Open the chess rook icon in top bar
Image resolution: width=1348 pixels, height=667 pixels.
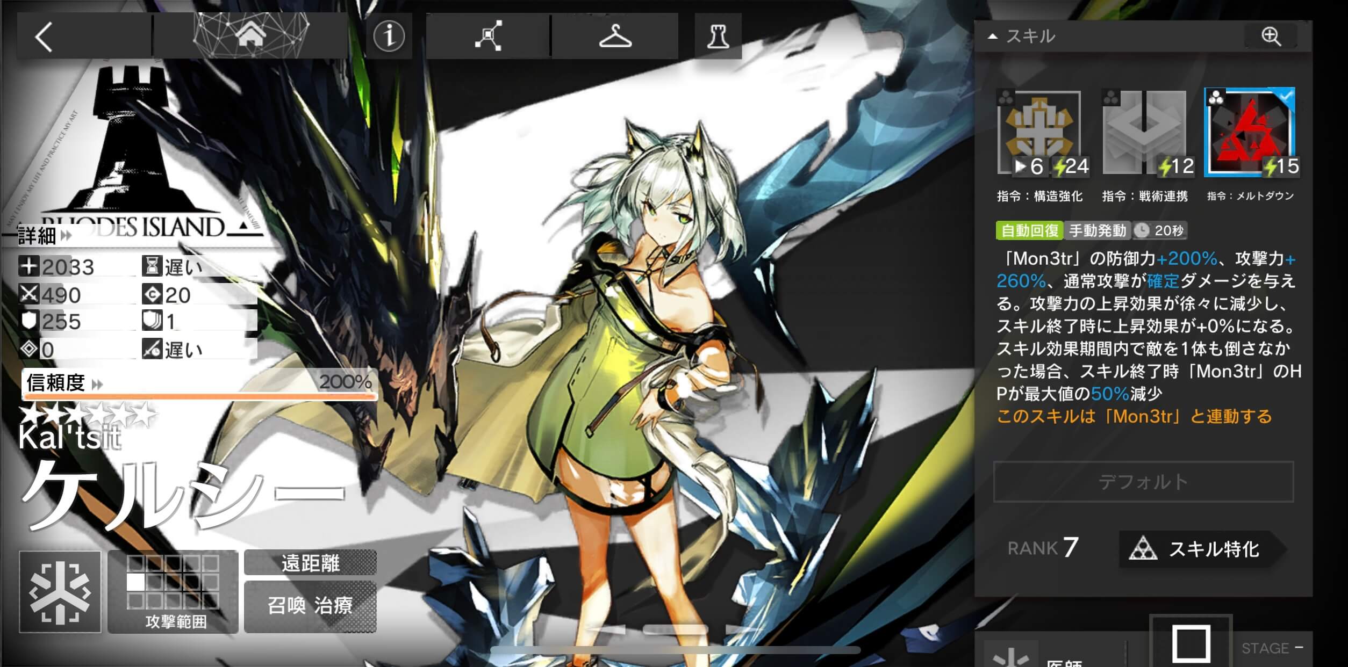click(718, 36)
